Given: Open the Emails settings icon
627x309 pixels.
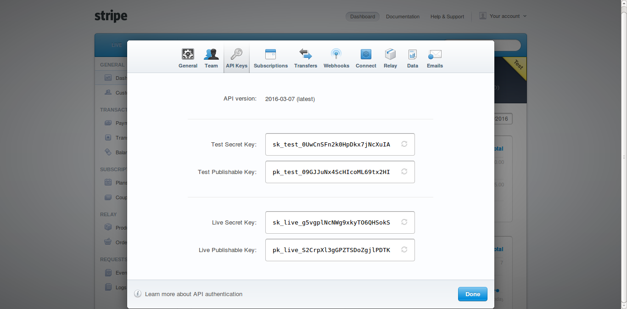Looking at the screenshot, I should tap(435, 55).
